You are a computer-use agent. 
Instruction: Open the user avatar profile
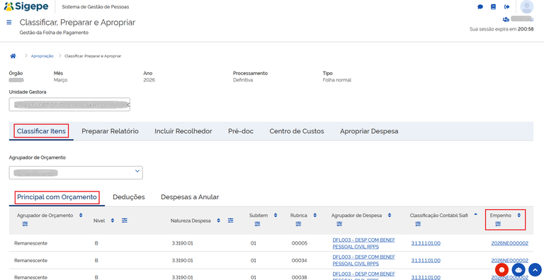tap(527, 7)
